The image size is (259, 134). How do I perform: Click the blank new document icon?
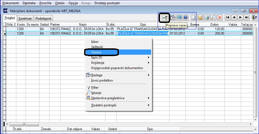(194, 17)
